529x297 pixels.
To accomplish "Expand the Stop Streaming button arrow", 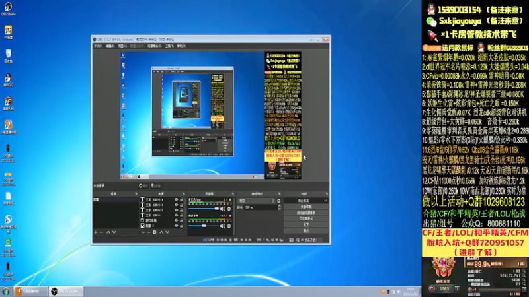I will click(x=325, y=201).
